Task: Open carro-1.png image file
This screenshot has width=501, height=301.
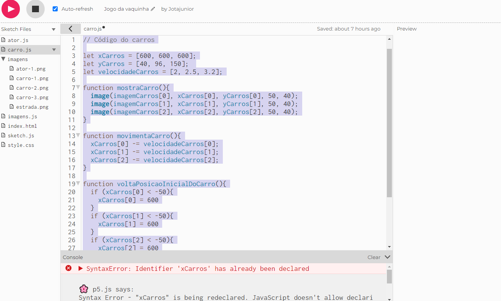Action: (32, 78)
